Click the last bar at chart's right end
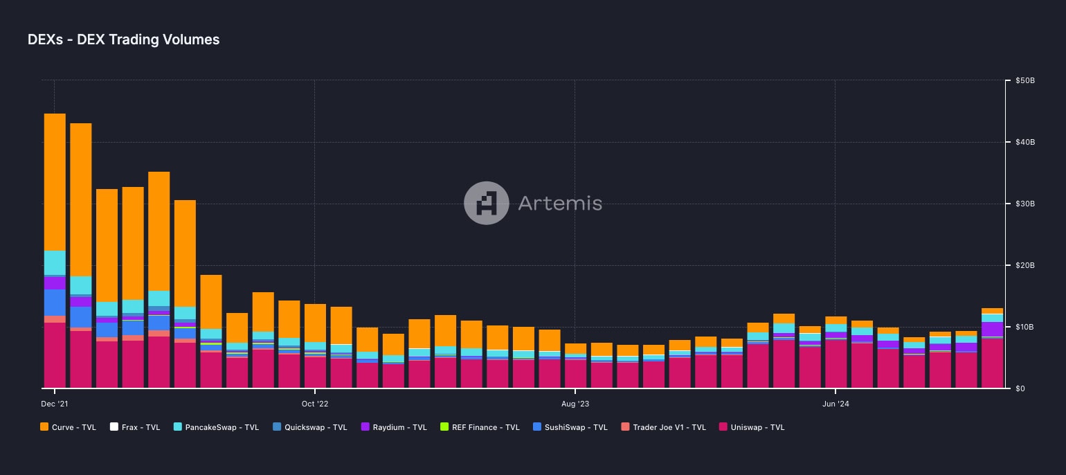 (992, 348)
